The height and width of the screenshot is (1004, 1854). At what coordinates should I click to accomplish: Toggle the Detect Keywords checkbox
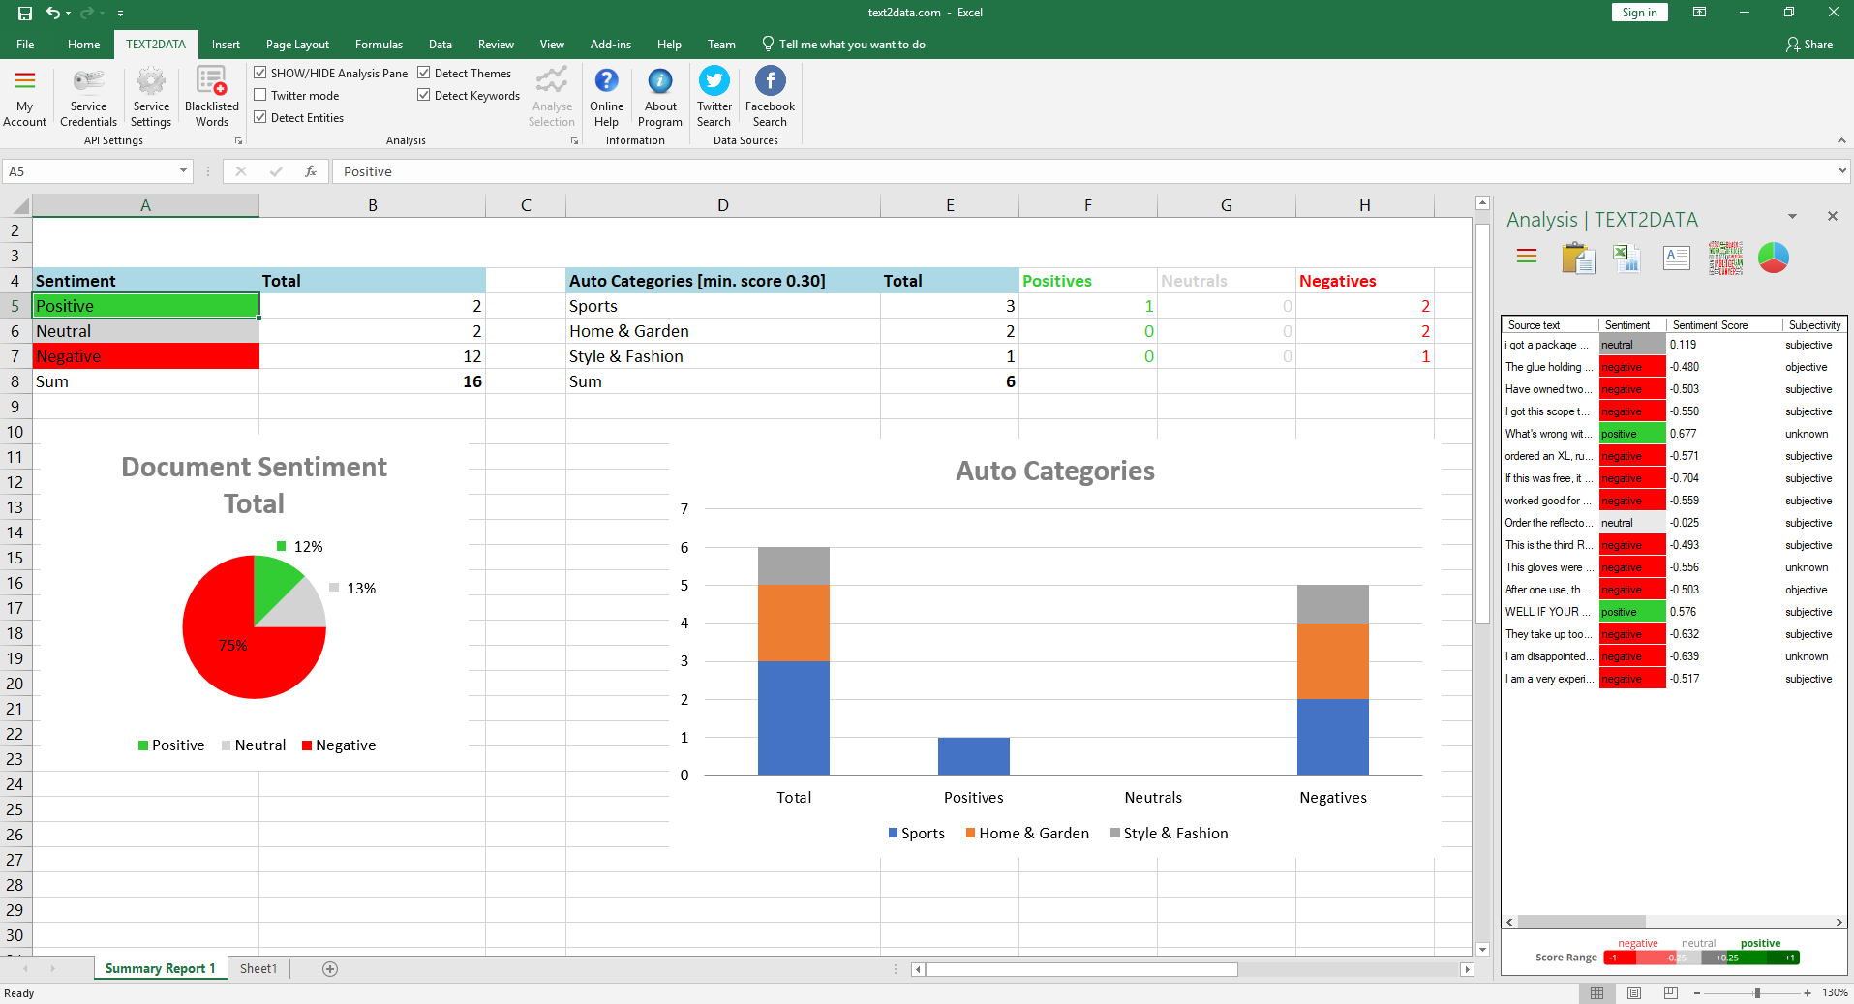tap(424, 95)
